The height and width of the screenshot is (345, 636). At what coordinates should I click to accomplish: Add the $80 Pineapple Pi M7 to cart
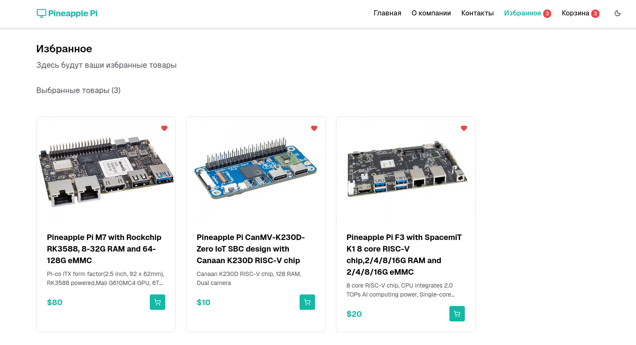pyautogui.click(x=158, y=302)
